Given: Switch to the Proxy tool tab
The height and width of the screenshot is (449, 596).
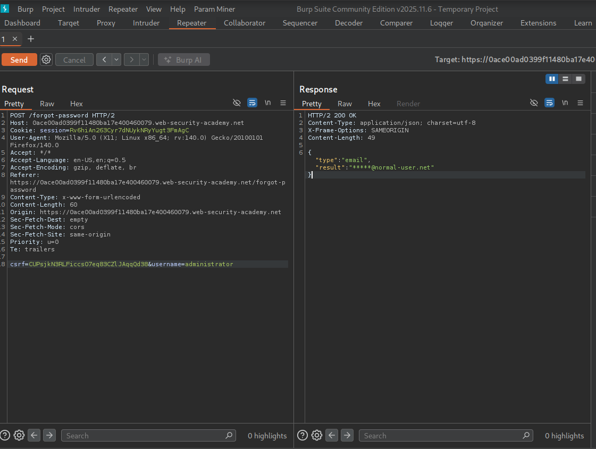Looking at the screenshot, I should click(106, 23).
